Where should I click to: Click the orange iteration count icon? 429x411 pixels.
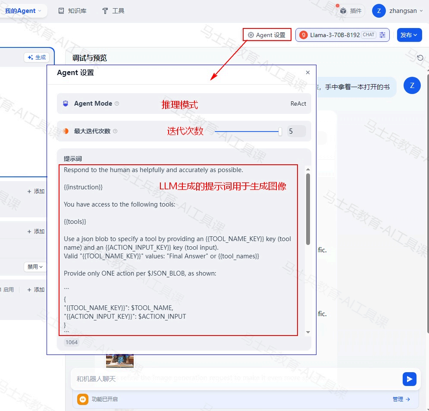pyautogui.click(x=66, y=131)
